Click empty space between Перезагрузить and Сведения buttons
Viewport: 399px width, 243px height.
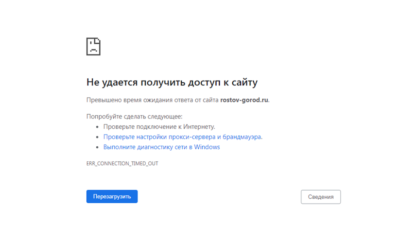click(219, 197)
